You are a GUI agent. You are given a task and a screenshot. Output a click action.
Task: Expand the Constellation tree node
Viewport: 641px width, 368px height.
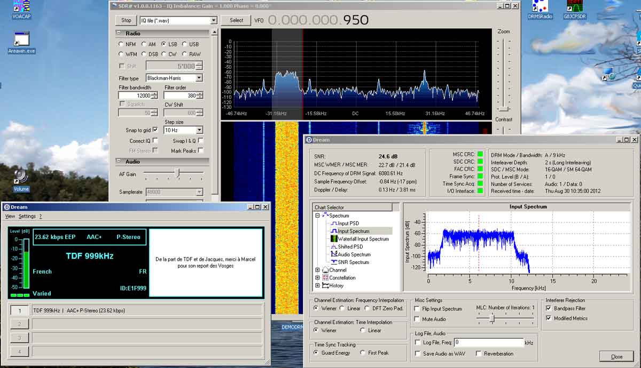(x=318, y=278)
